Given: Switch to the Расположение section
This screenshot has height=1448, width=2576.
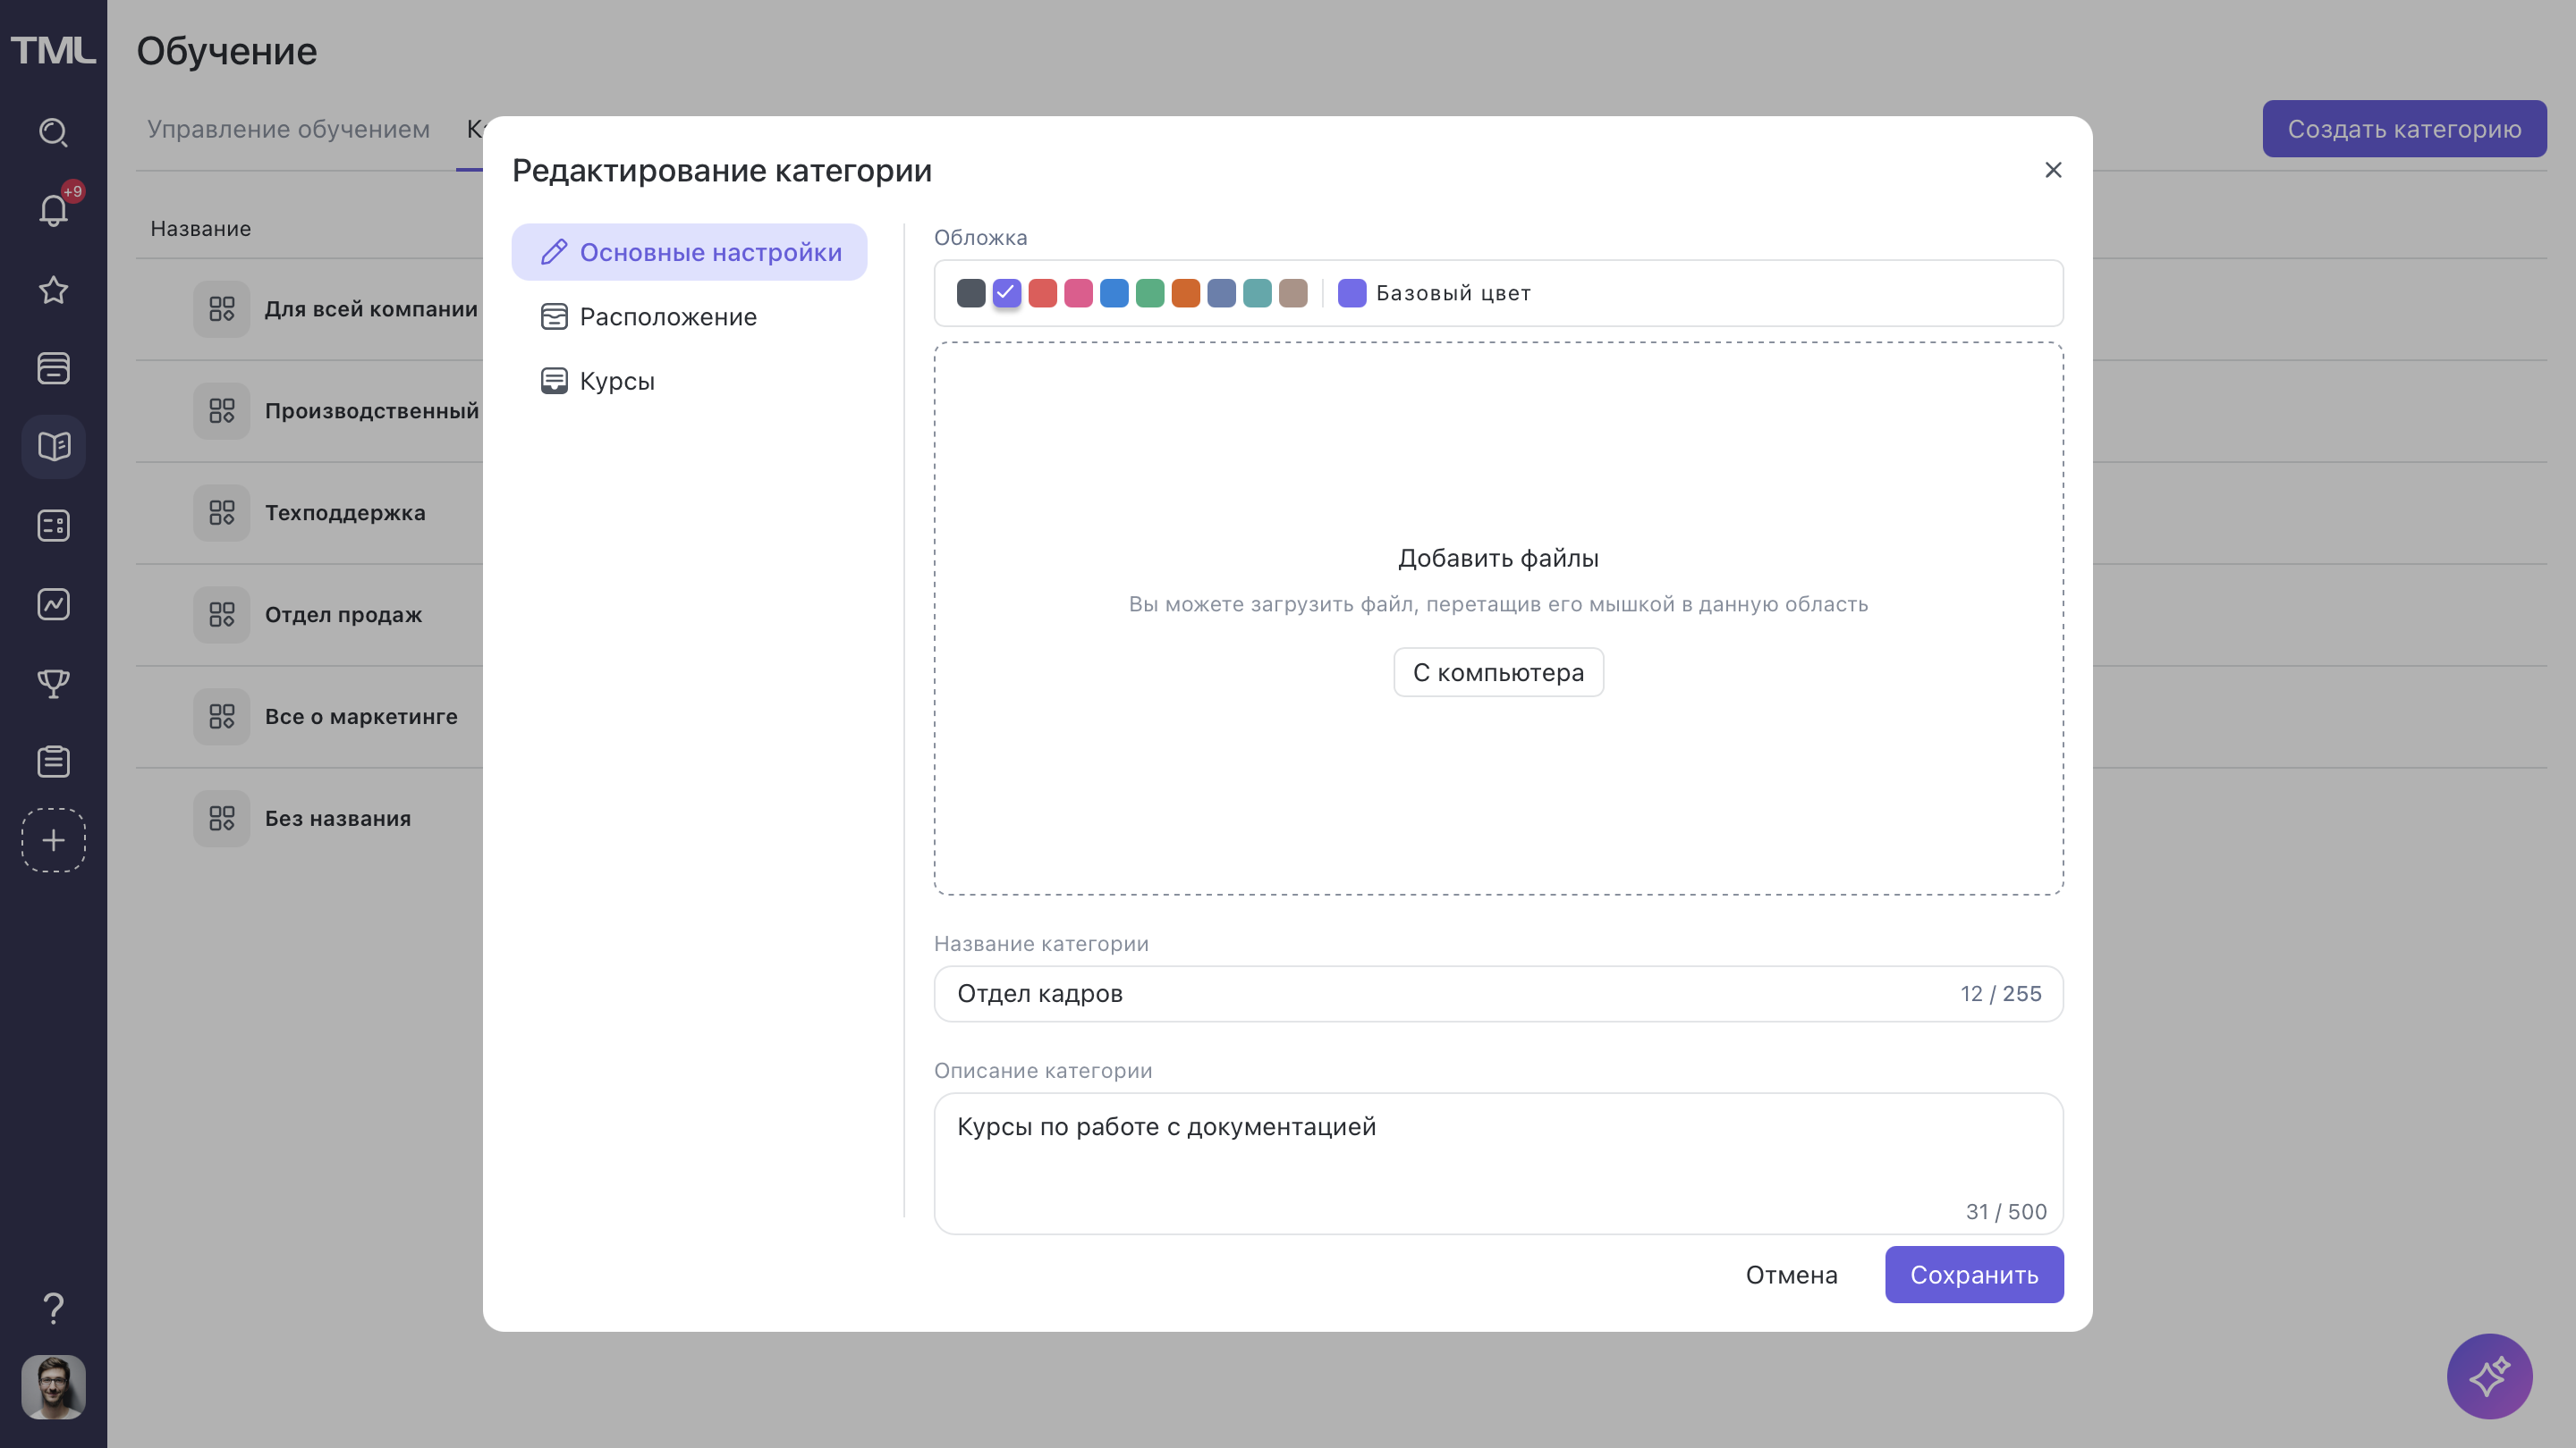Looking at the screenshot, I should click(667, 316).
